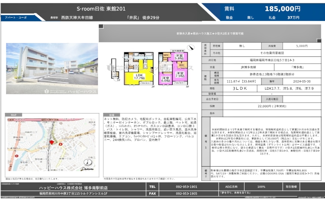This screenshot has height=205, width=325.
Task: Click the 敷金 value 無し
Action: pyautogui.click(x=250, y=18)
